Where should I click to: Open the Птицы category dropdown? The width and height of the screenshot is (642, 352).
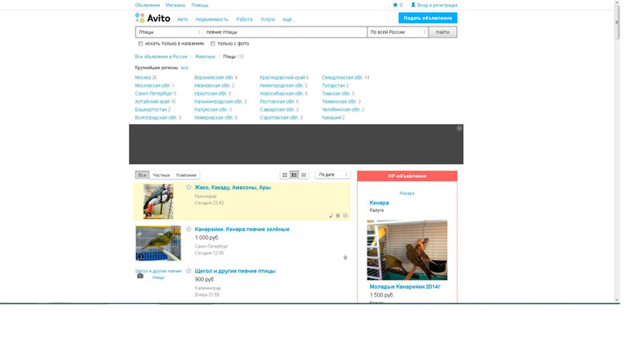click(169, 32)
